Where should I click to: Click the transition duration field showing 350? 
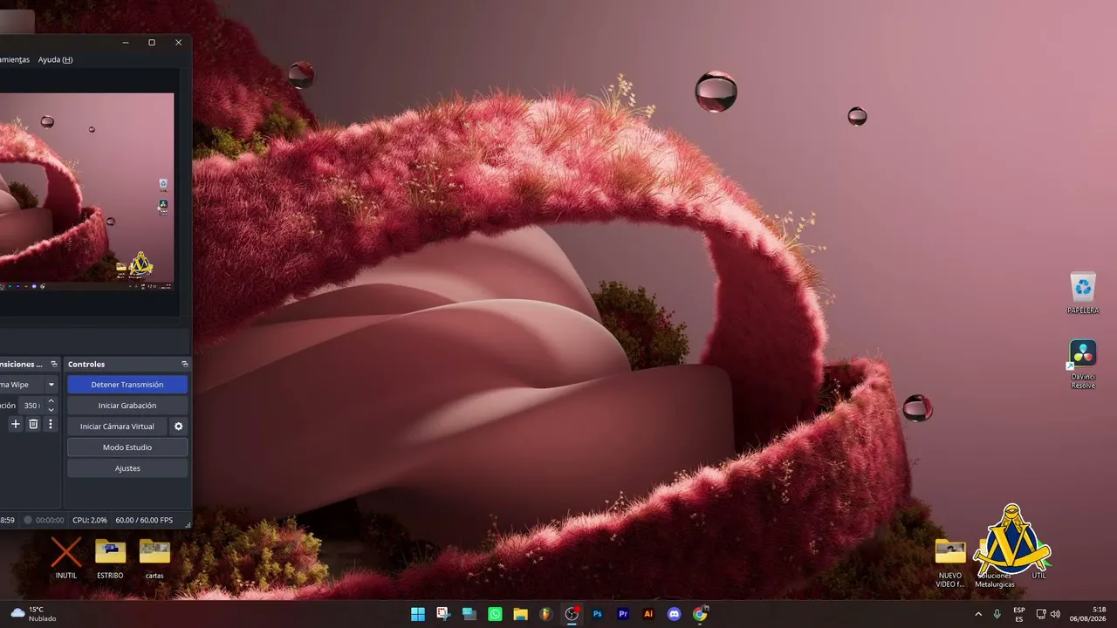[31, 406]
